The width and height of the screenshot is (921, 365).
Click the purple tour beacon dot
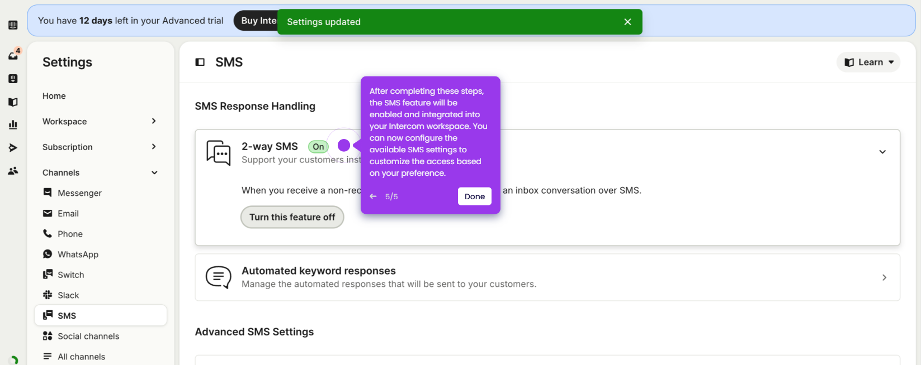[344, 145]
